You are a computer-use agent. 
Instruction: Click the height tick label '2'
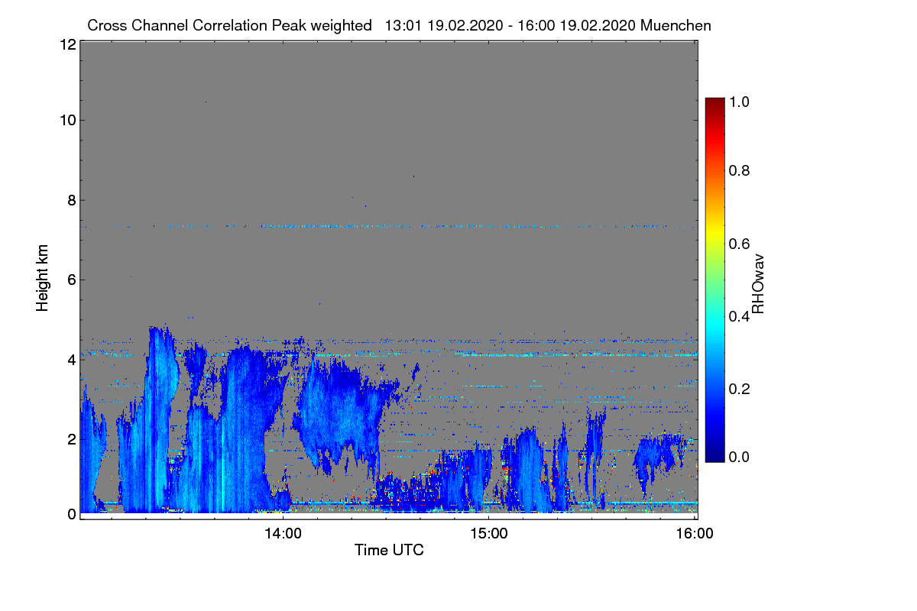coord(70,439)
